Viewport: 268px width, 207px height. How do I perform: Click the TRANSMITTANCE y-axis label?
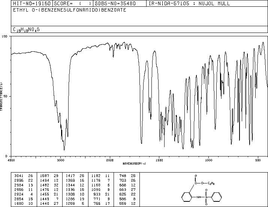[2, 96]
